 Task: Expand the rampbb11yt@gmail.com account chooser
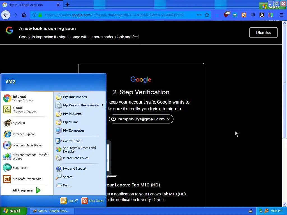point(141,119)
